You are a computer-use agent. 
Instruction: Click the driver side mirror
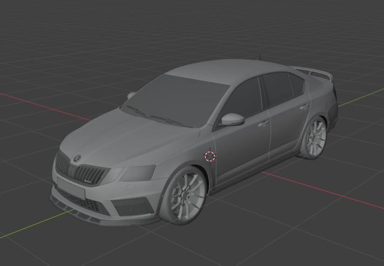232,120
